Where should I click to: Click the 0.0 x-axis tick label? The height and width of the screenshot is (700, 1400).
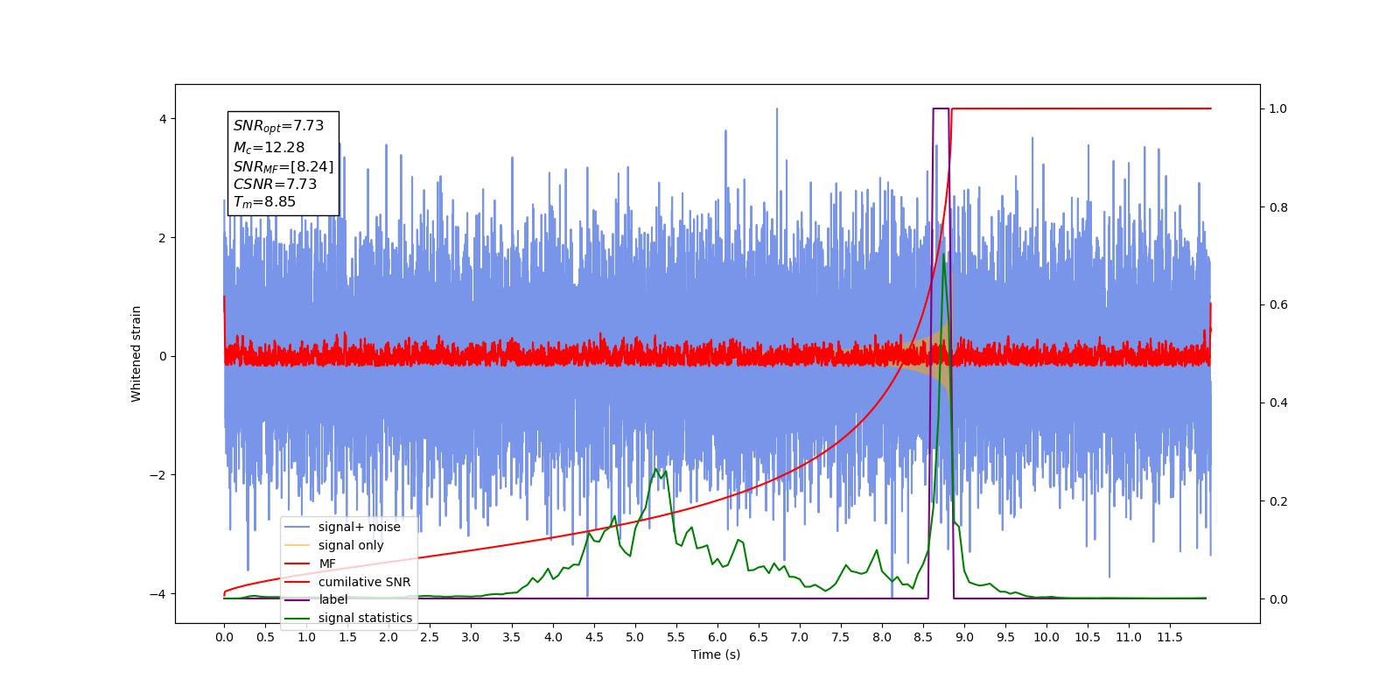point(224,637)
